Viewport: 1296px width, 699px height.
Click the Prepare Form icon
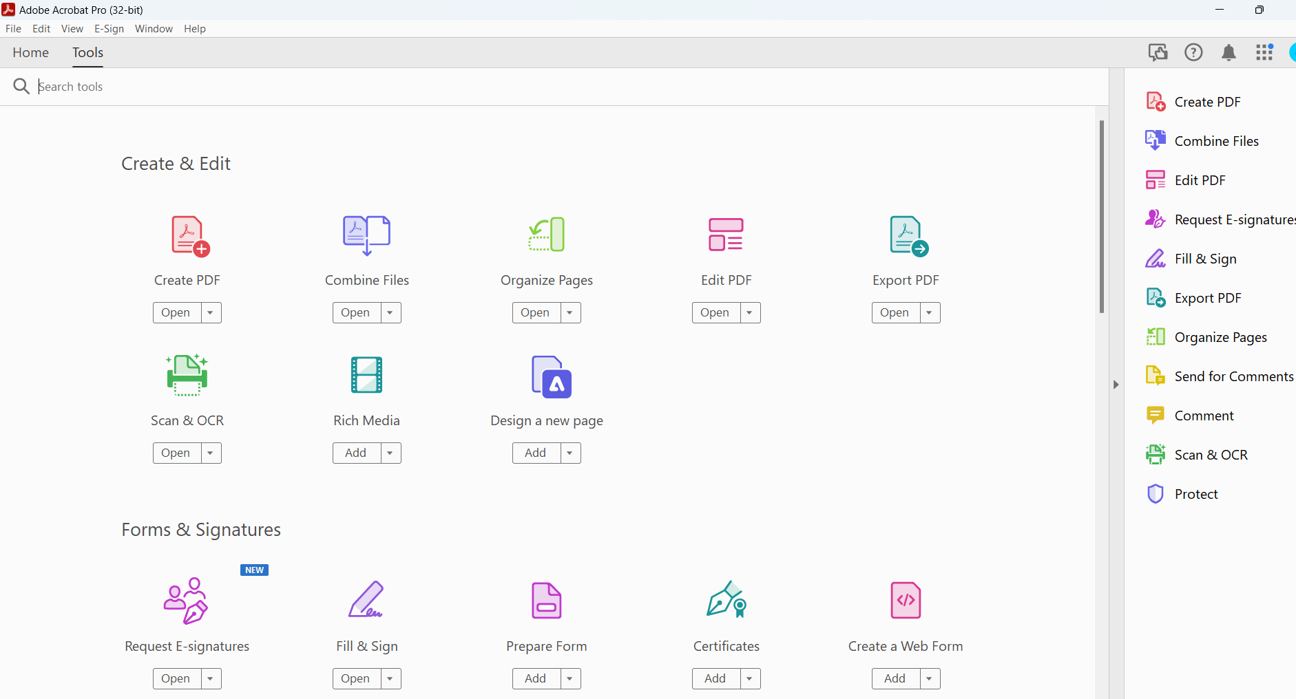[x=547, y=601]
